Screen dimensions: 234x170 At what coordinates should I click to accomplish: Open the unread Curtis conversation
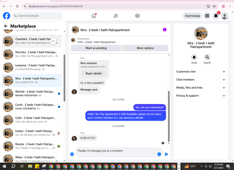click(x=31, y=107)
